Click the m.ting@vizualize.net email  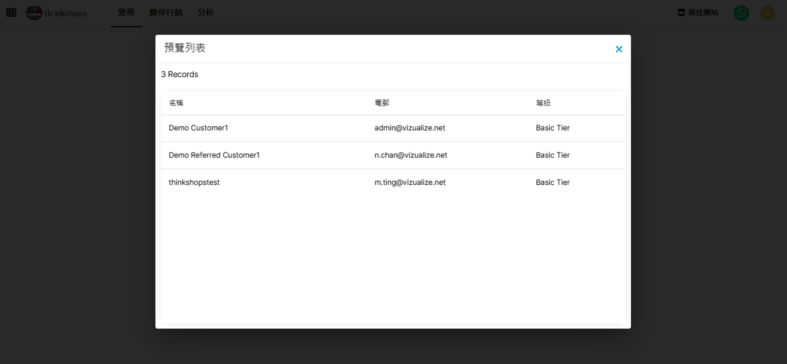pos(409,182)
